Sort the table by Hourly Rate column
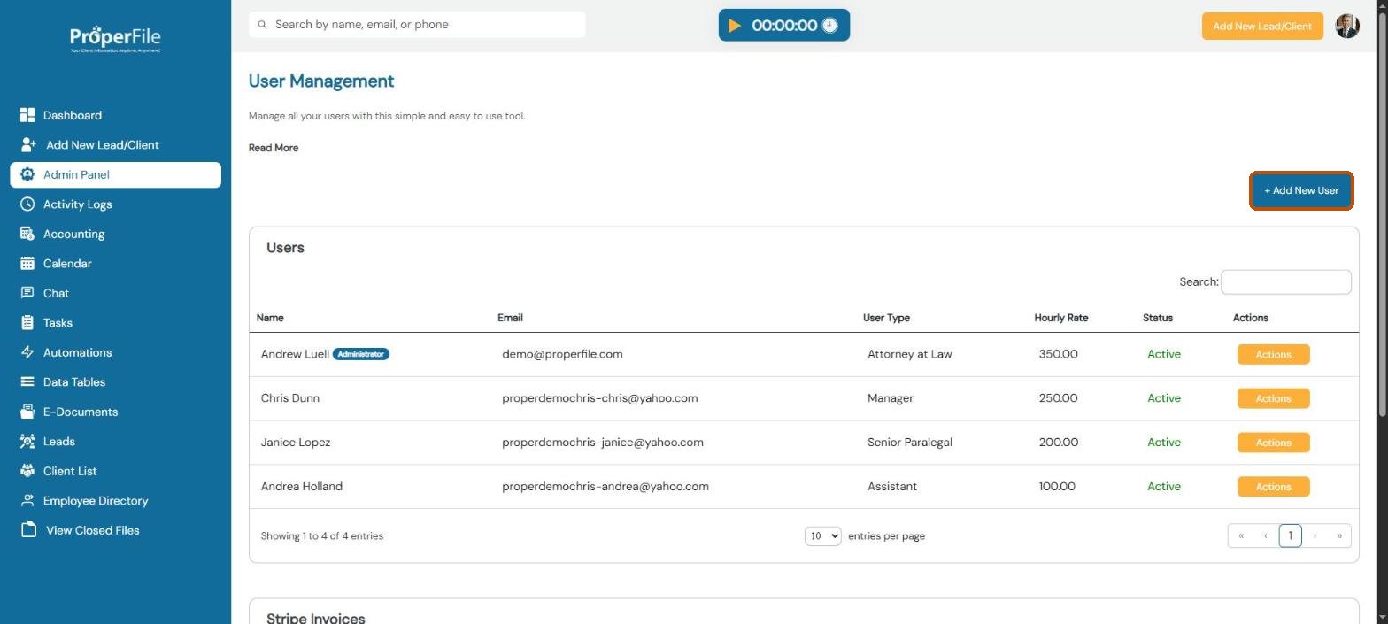The image size is (1388, 624). (x=1060, y=318)
